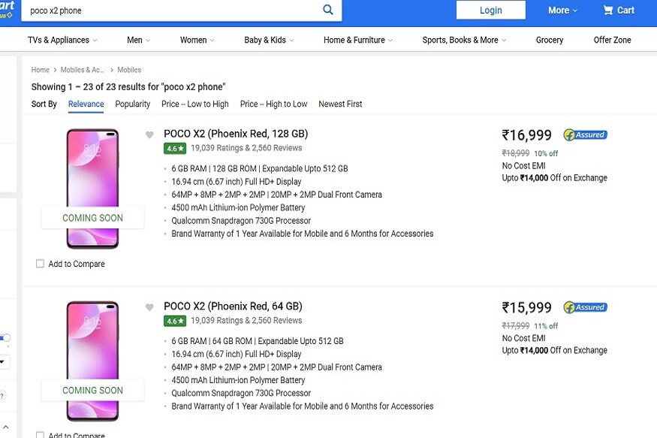Check Add to Compare for 64 GB phone
This screenshot has width=657, height=438.
(x=40, y=435)
